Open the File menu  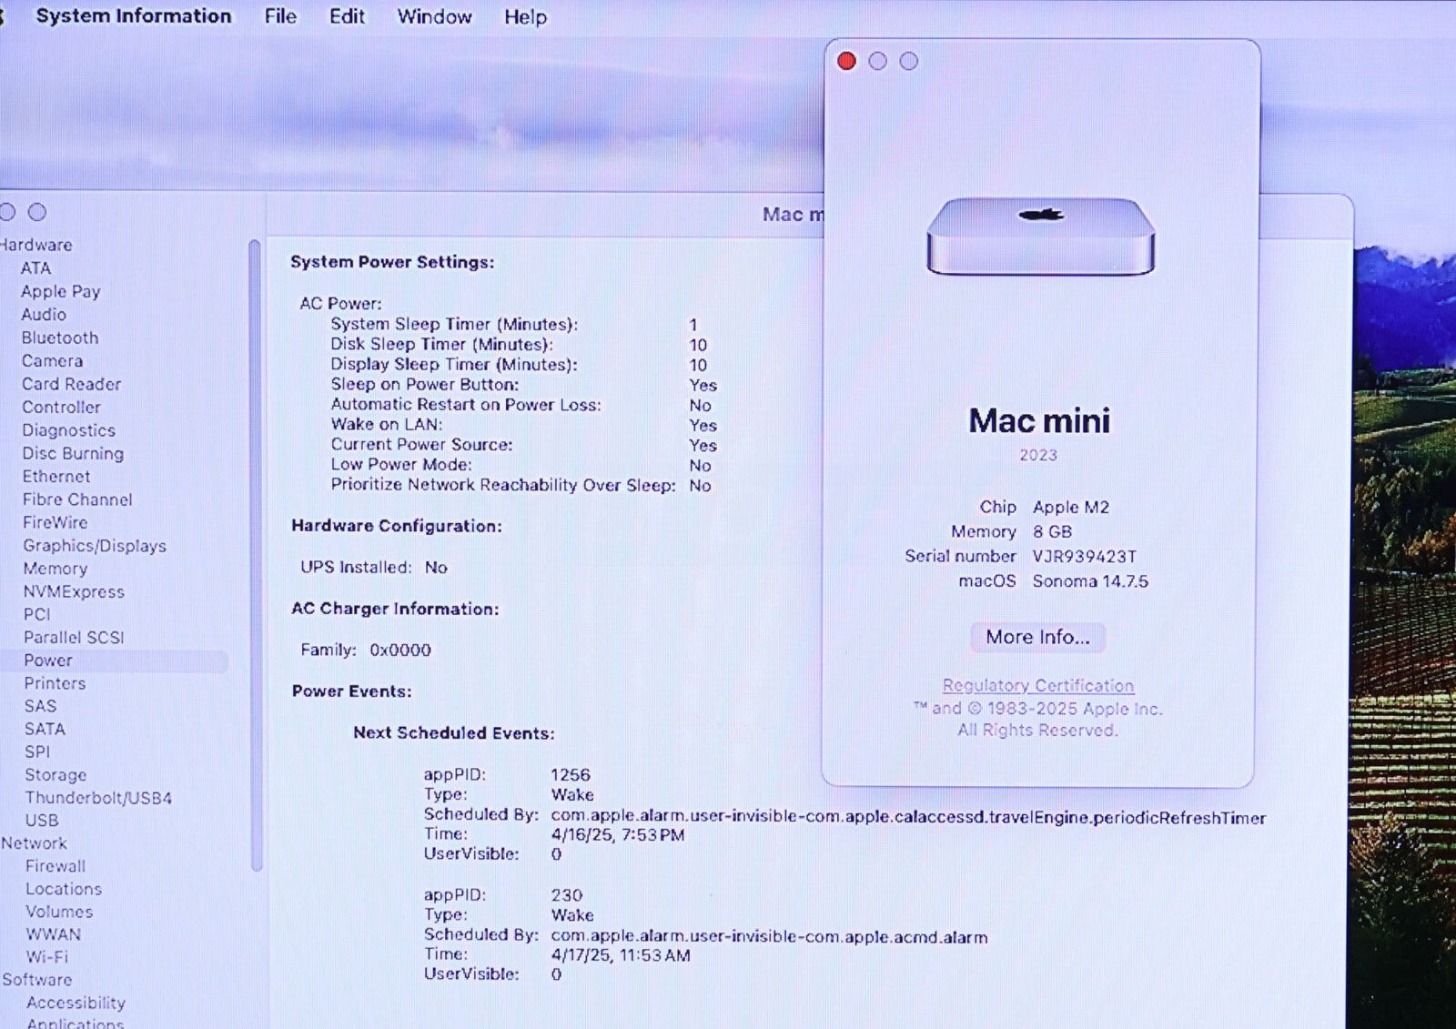tap(280, 16)
